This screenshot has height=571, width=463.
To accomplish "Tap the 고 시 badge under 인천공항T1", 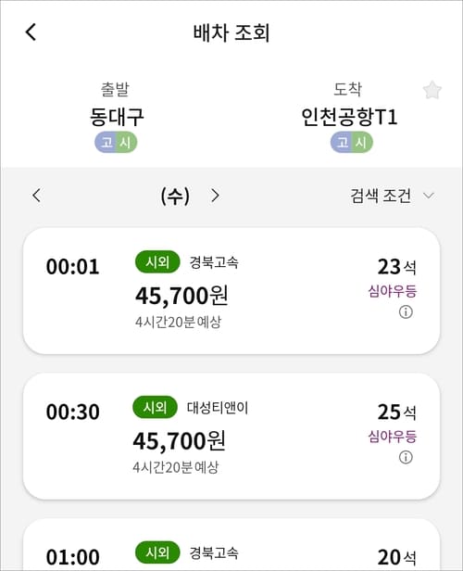I will pos(351,142).
